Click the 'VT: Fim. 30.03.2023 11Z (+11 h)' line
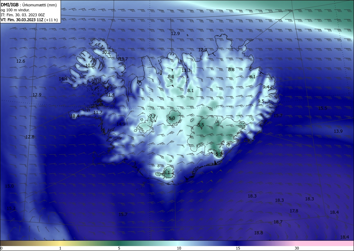This screenshot has height=251, width=354. [29, 20]
